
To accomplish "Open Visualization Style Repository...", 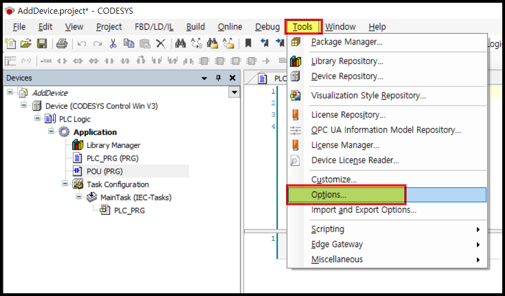I will pos(387,96).
